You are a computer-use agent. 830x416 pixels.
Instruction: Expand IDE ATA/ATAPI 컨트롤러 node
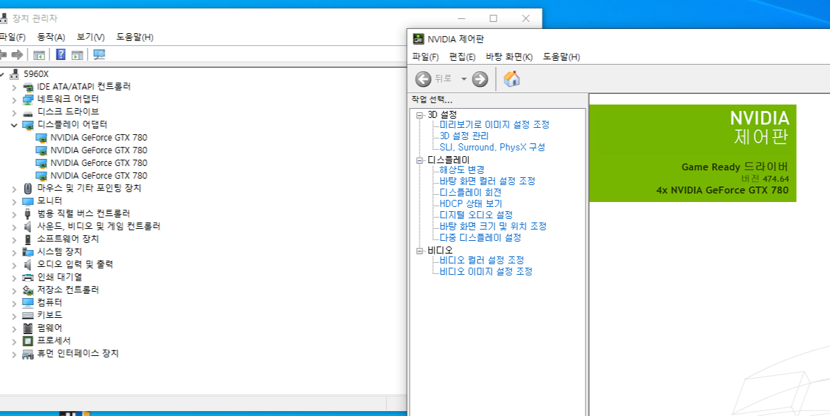14,87
